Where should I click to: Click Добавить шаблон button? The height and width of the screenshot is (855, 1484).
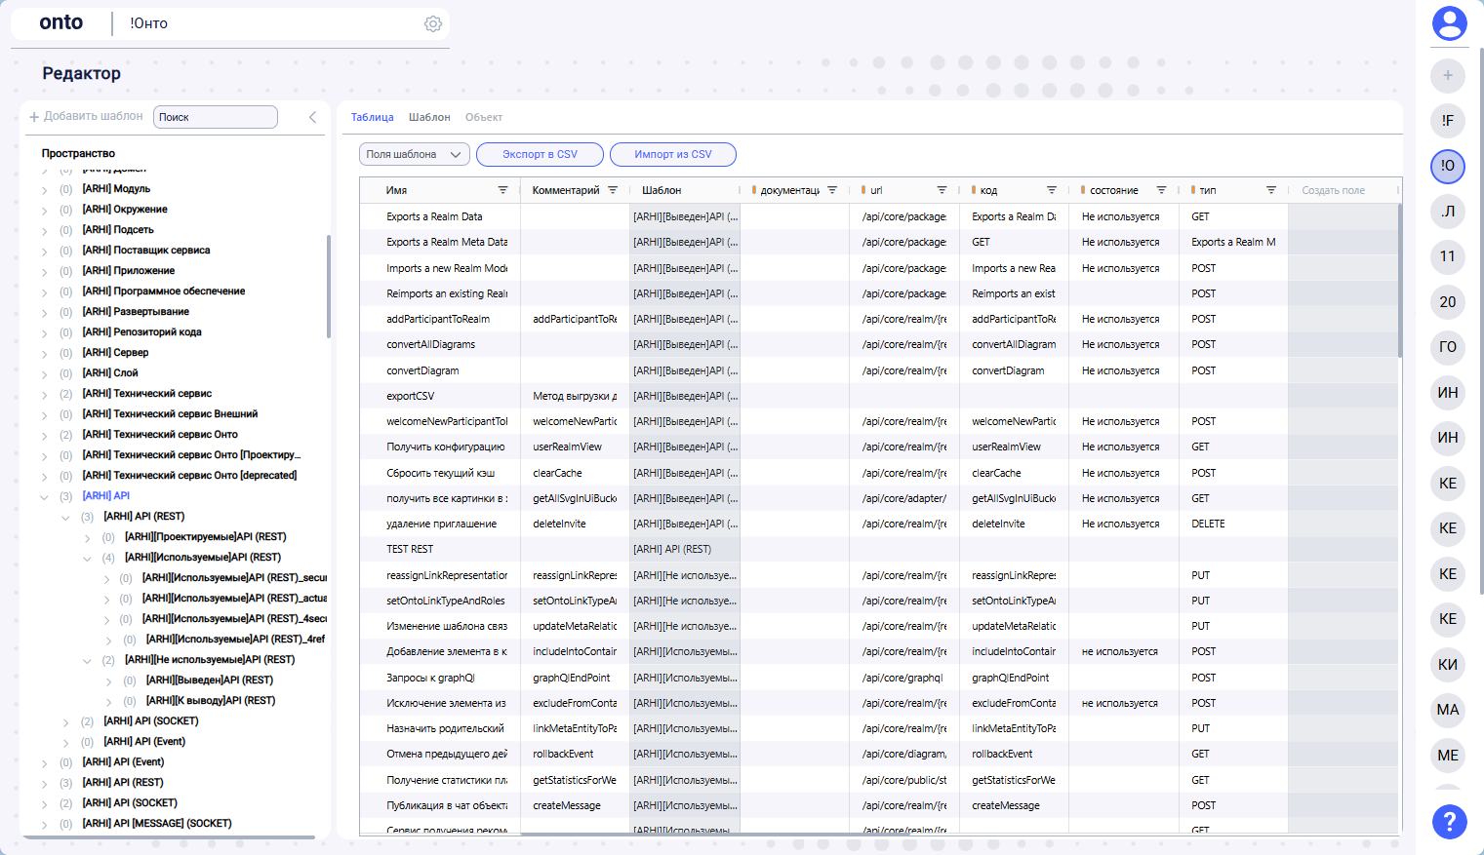(86, 116)
